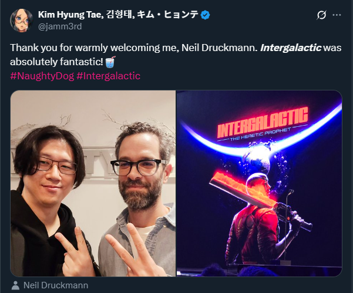Image resolution: width=353 pixels, height=293 pixels.
Task: Open the #Intergalactic hashtag
Action: tap(108, 76)
